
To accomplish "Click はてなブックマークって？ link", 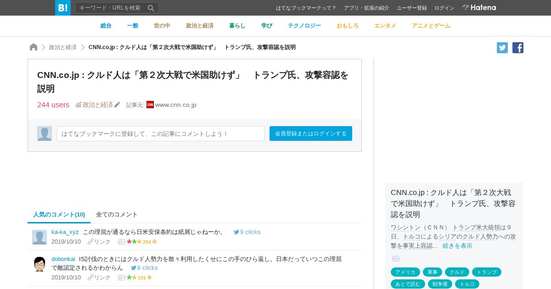I will (306, 8).
